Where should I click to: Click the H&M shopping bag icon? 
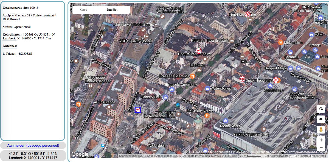[312, 34]
